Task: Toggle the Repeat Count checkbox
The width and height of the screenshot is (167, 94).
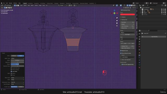Action: tap(121, 51)
